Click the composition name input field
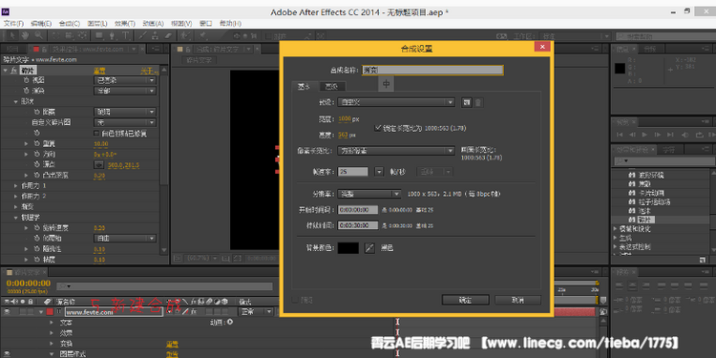The image size is (716, 358). (x=432, y=70)
